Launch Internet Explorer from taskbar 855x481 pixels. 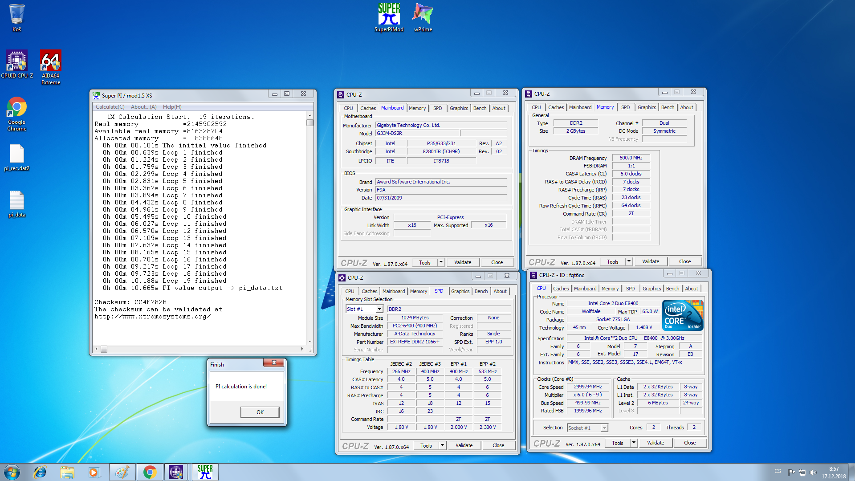(x=40, y=472)
